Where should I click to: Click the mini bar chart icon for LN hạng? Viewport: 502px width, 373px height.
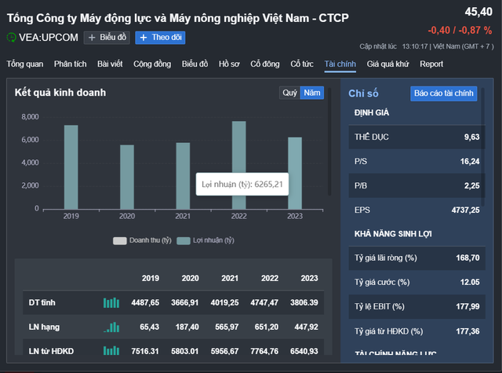tap(112, 327)
